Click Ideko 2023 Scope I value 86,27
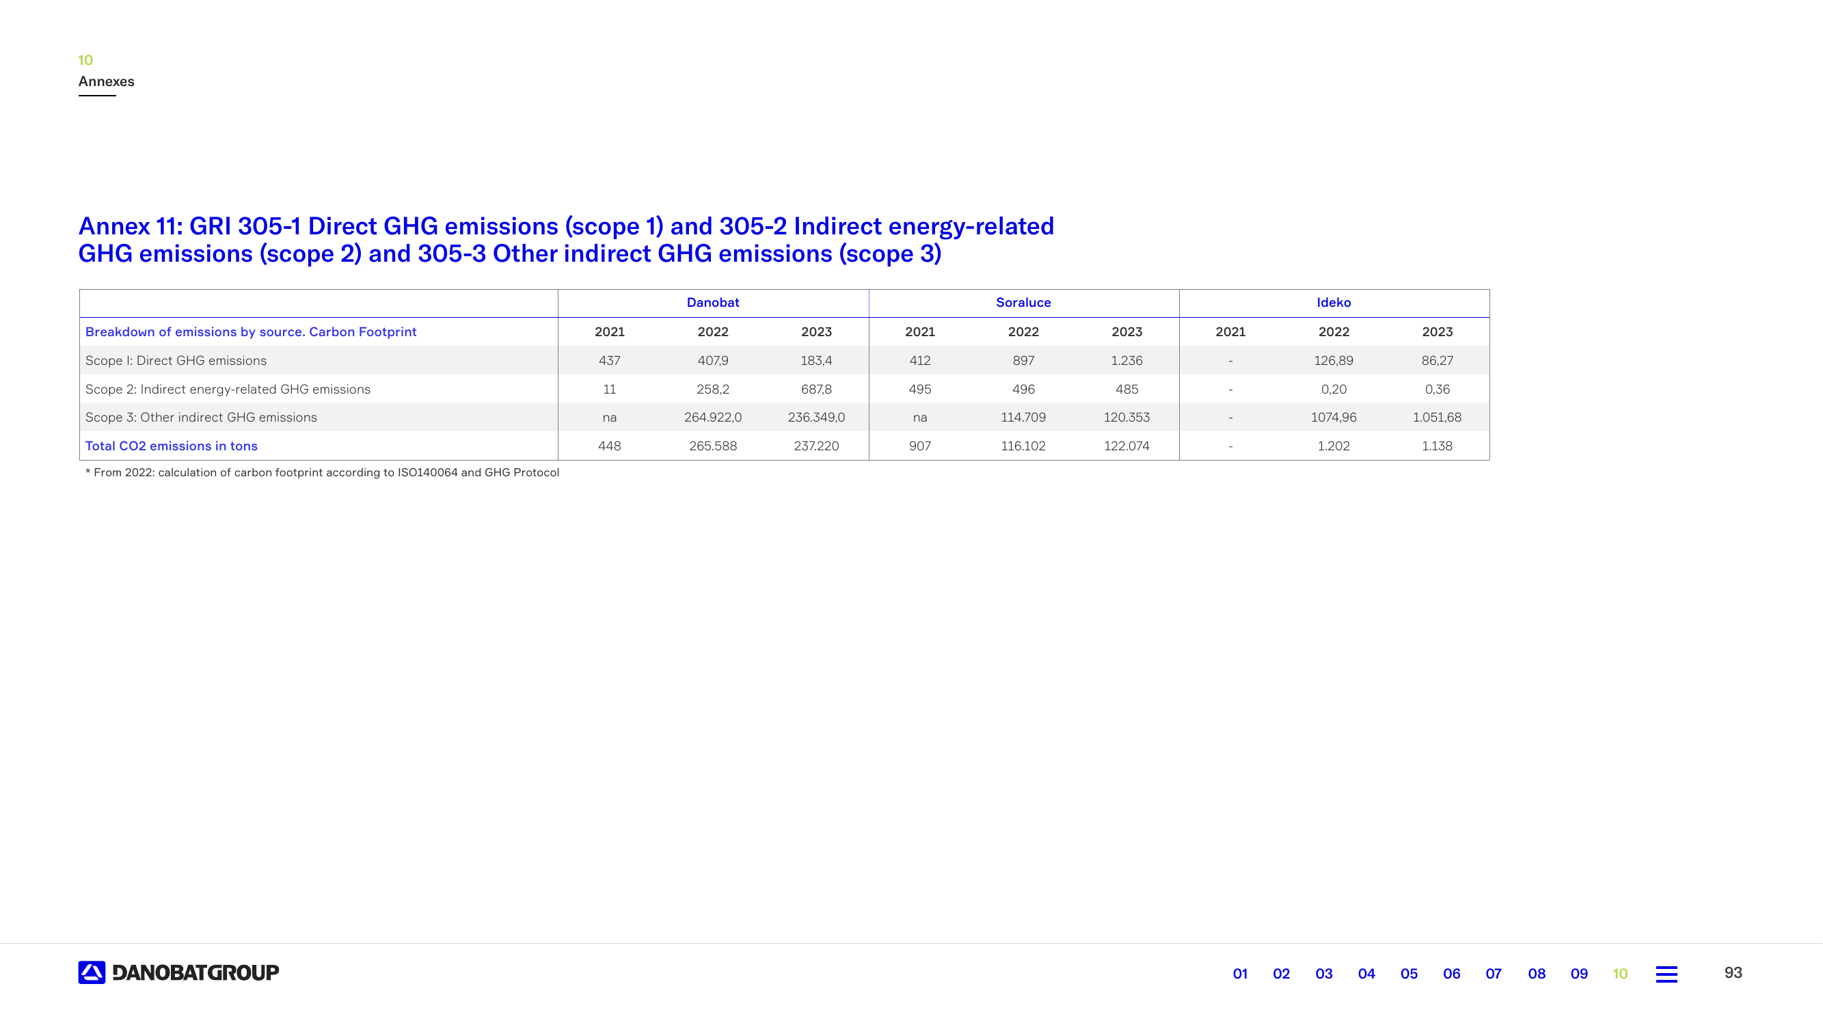 click(x=1437, y=361)
